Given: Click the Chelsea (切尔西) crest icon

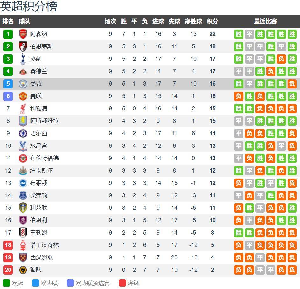Looking at the screenshot, I should (23, 133).
